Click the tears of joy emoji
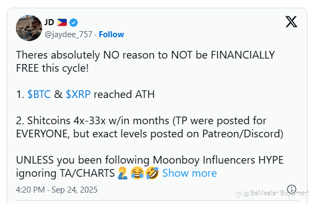This screenshot has width=313, height=203. tap(137, 173)
